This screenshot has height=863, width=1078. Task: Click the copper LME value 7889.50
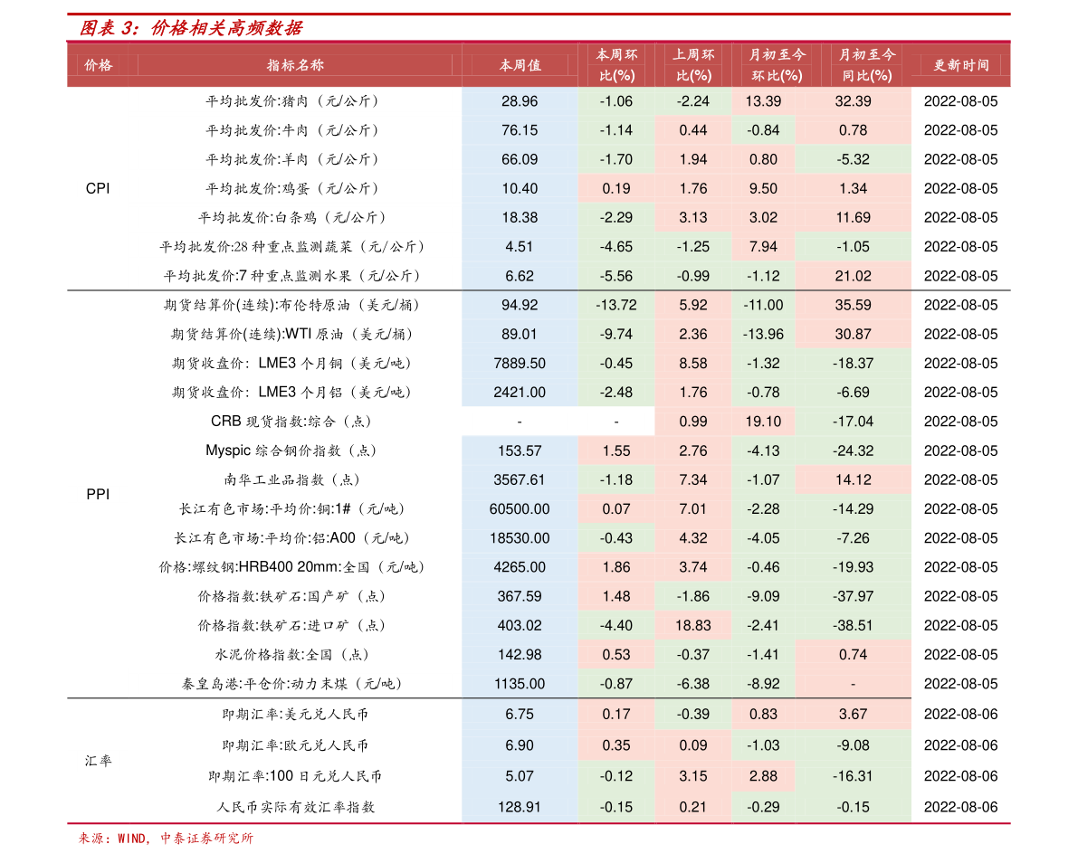(520, 364)
